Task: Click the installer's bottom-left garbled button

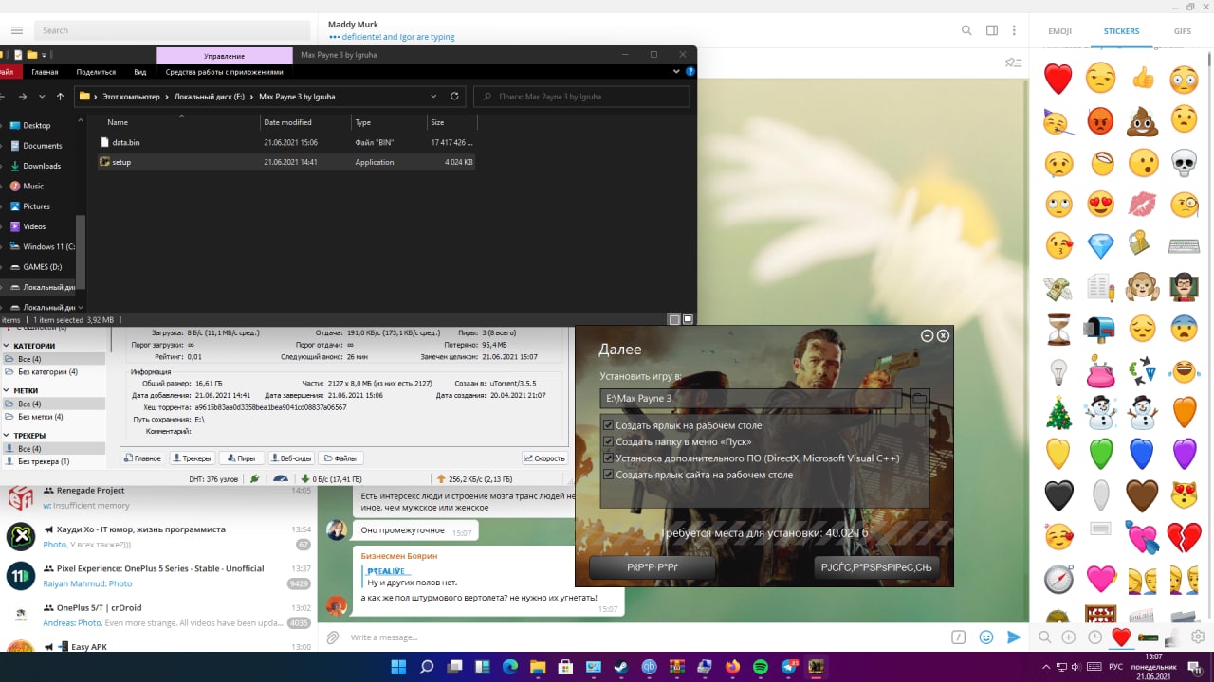Action: (653, 568)
